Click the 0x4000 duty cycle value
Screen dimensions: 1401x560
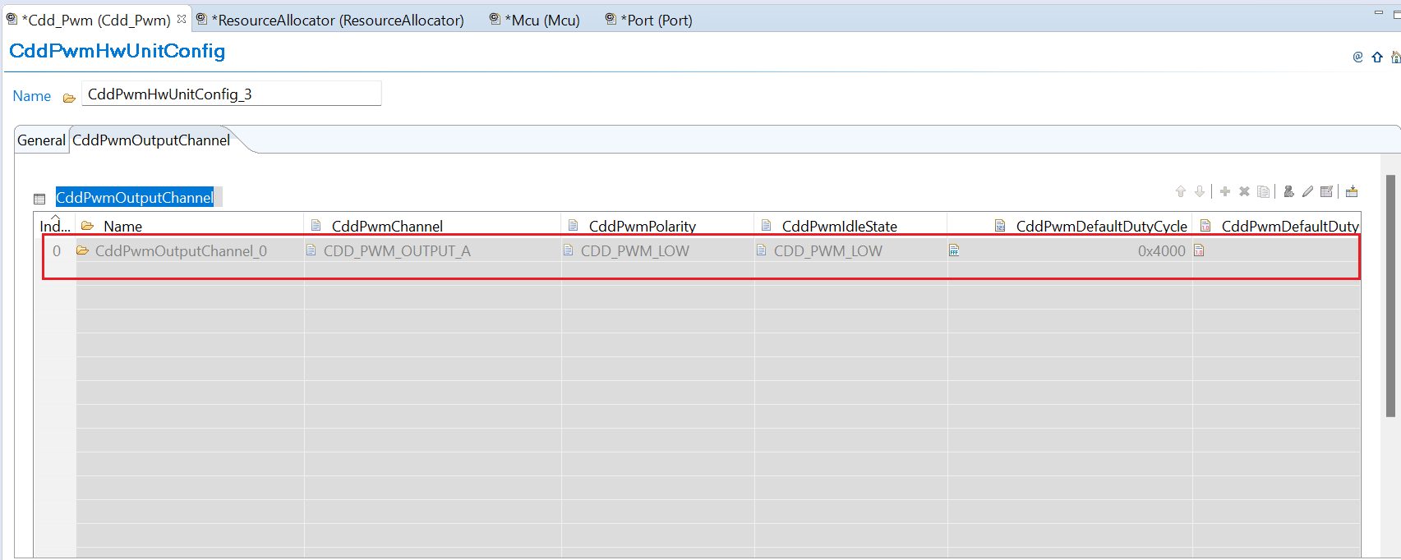[1161, 251]
